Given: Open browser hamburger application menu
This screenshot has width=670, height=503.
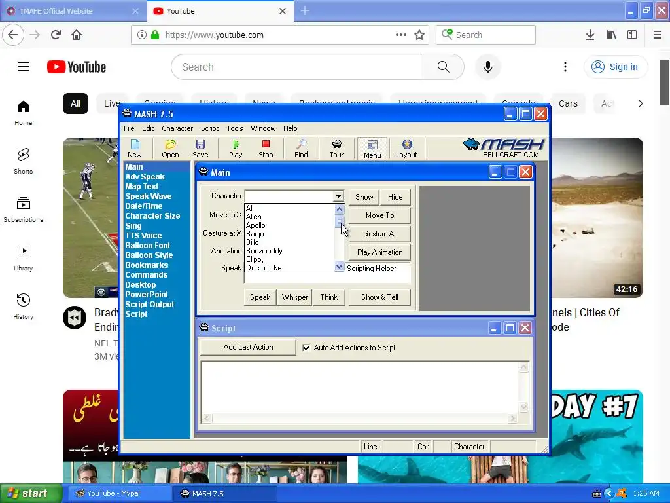Looking at the screenshot, I should coord(658,35).
